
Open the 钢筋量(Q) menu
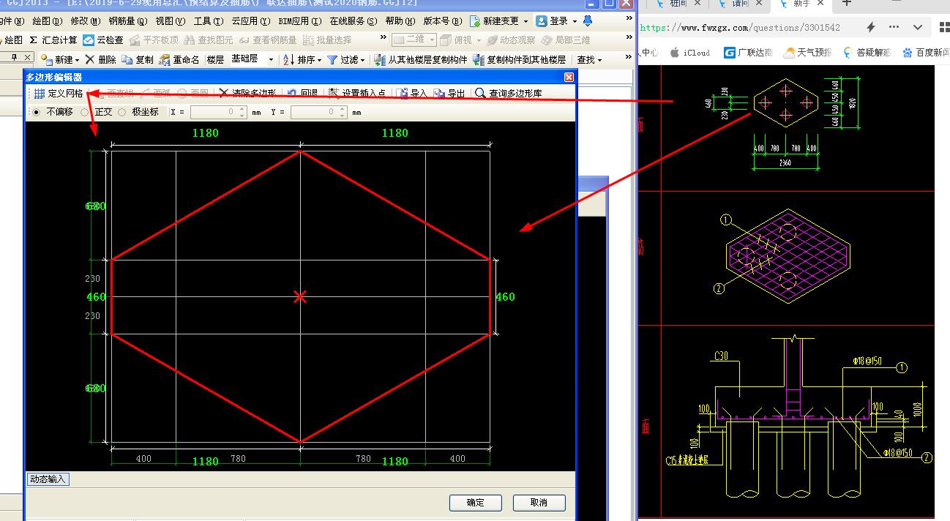click(127, 21)
